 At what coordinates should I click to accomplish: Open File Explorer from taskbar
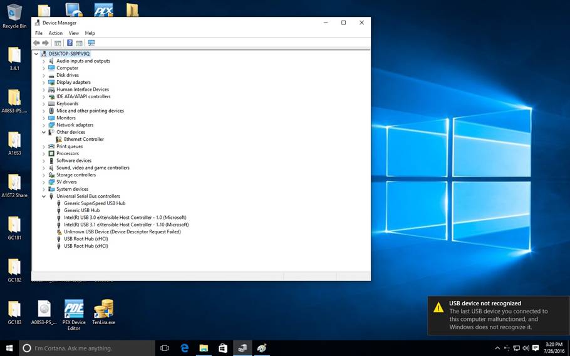[x=204, y=348]
